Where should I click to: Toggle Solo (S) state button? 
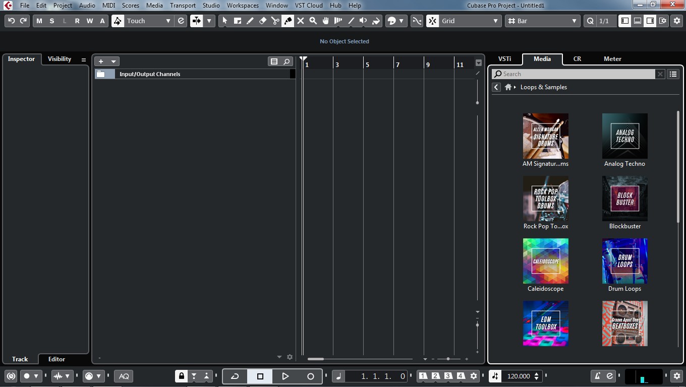pyautogui.click(x=51, y=21)
